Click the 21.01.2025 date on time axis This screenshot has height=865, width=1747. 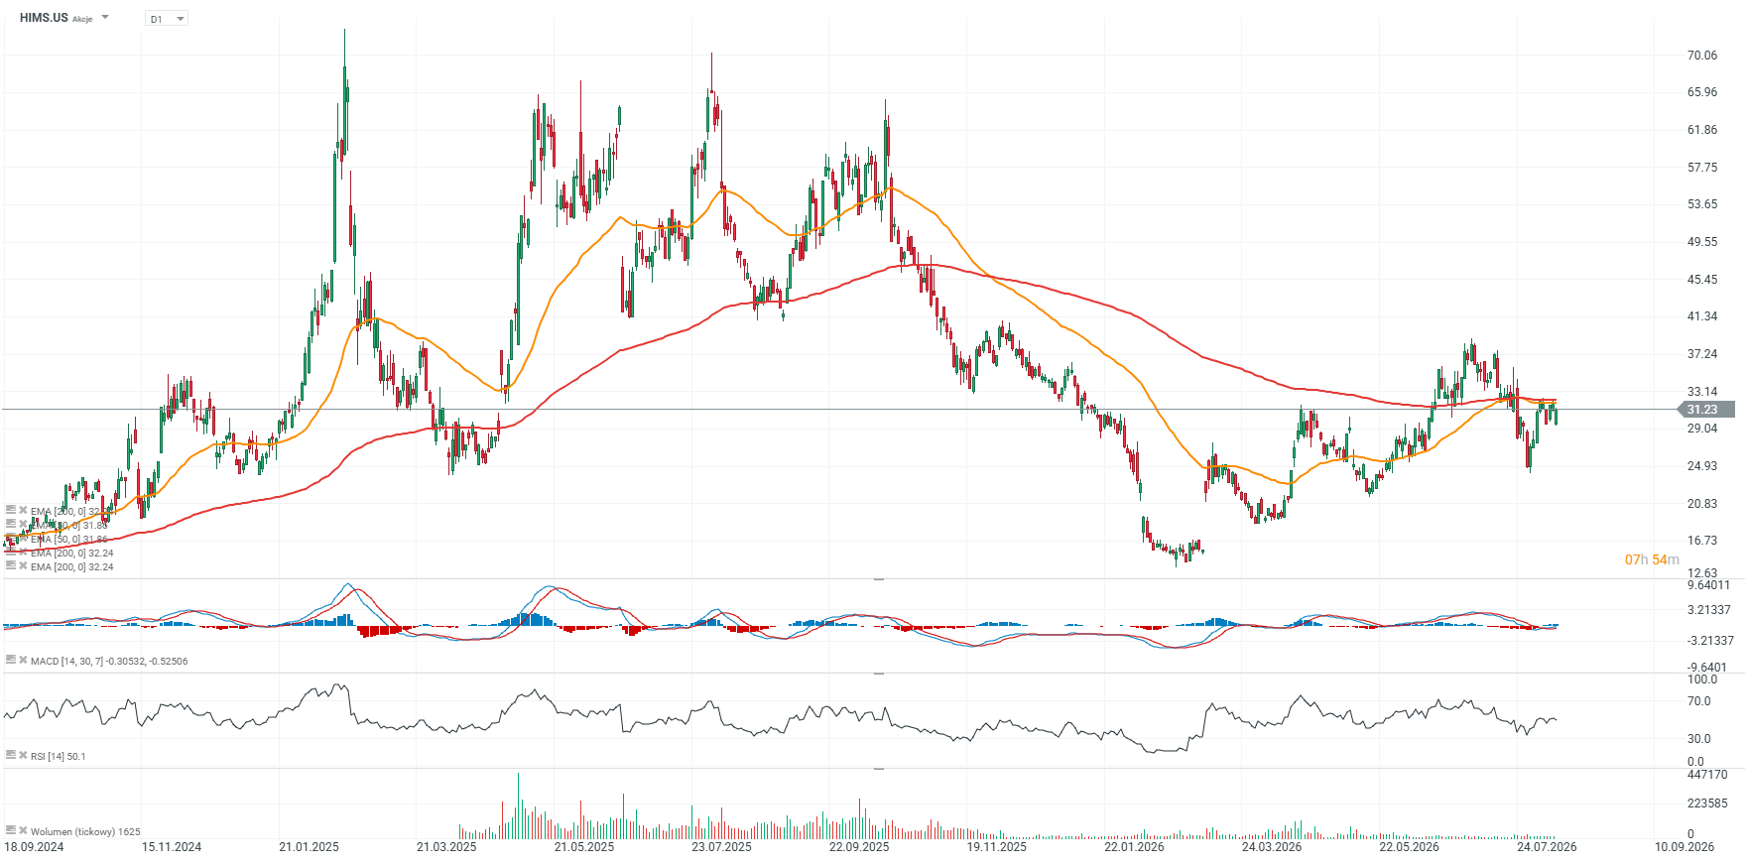pos(309,847)
